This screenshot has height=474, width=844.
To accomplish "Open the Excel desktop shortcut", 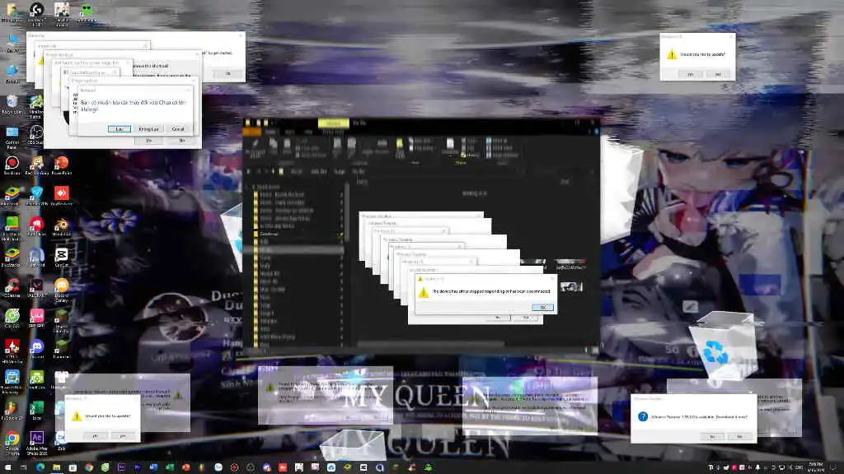I will (36, 410).
